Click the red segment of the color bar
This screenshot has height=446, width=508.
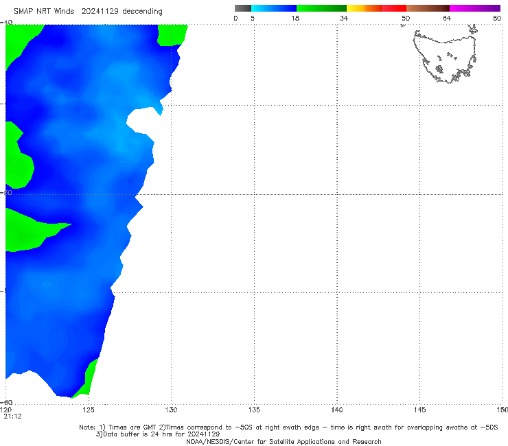(x=394, y=8)
